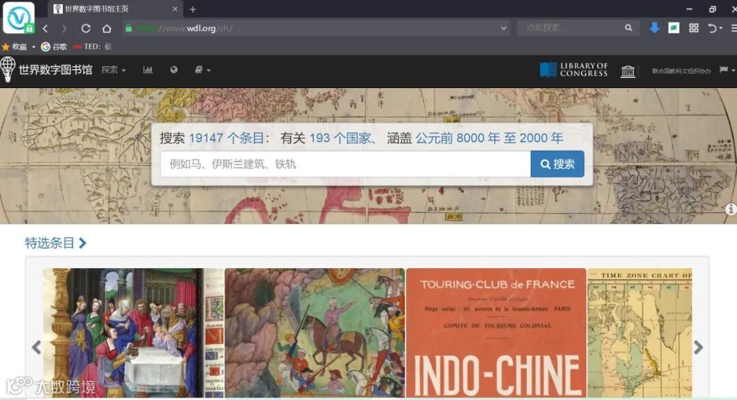Click the wdl.org address bar URL
Image resolution: width=737 pixels, height=400 pixels.
click(184, 28)
